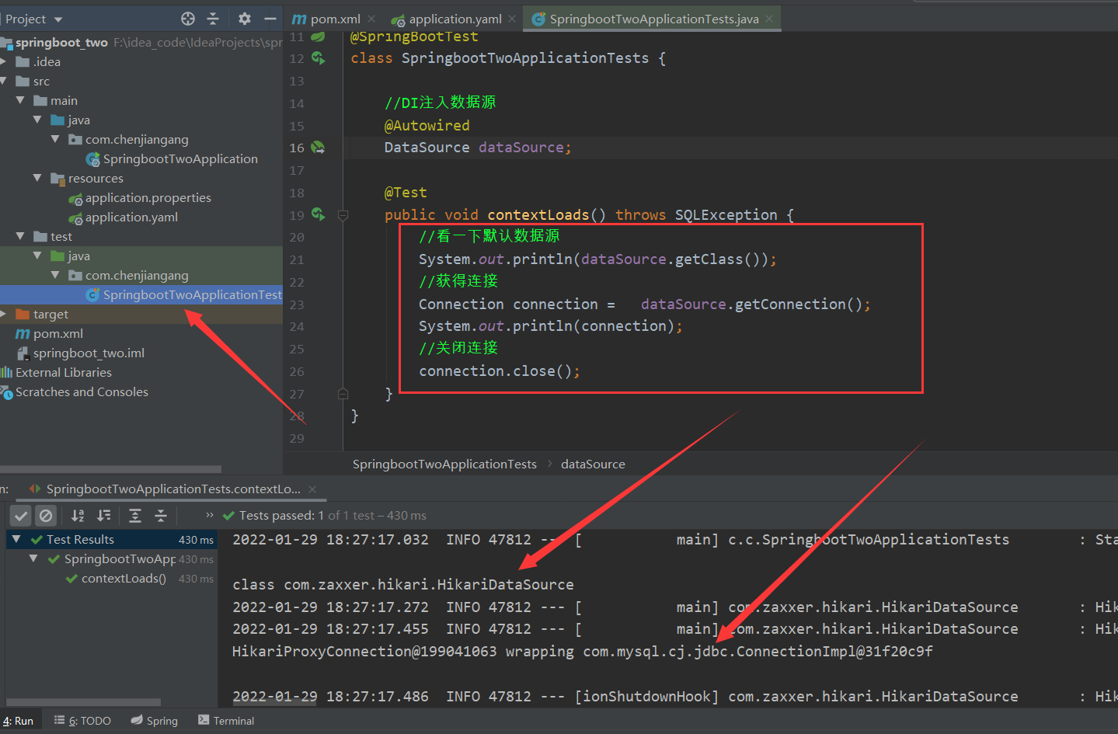
Task: Select SpringbootTwoApp test result node
Action: point(120,558)
